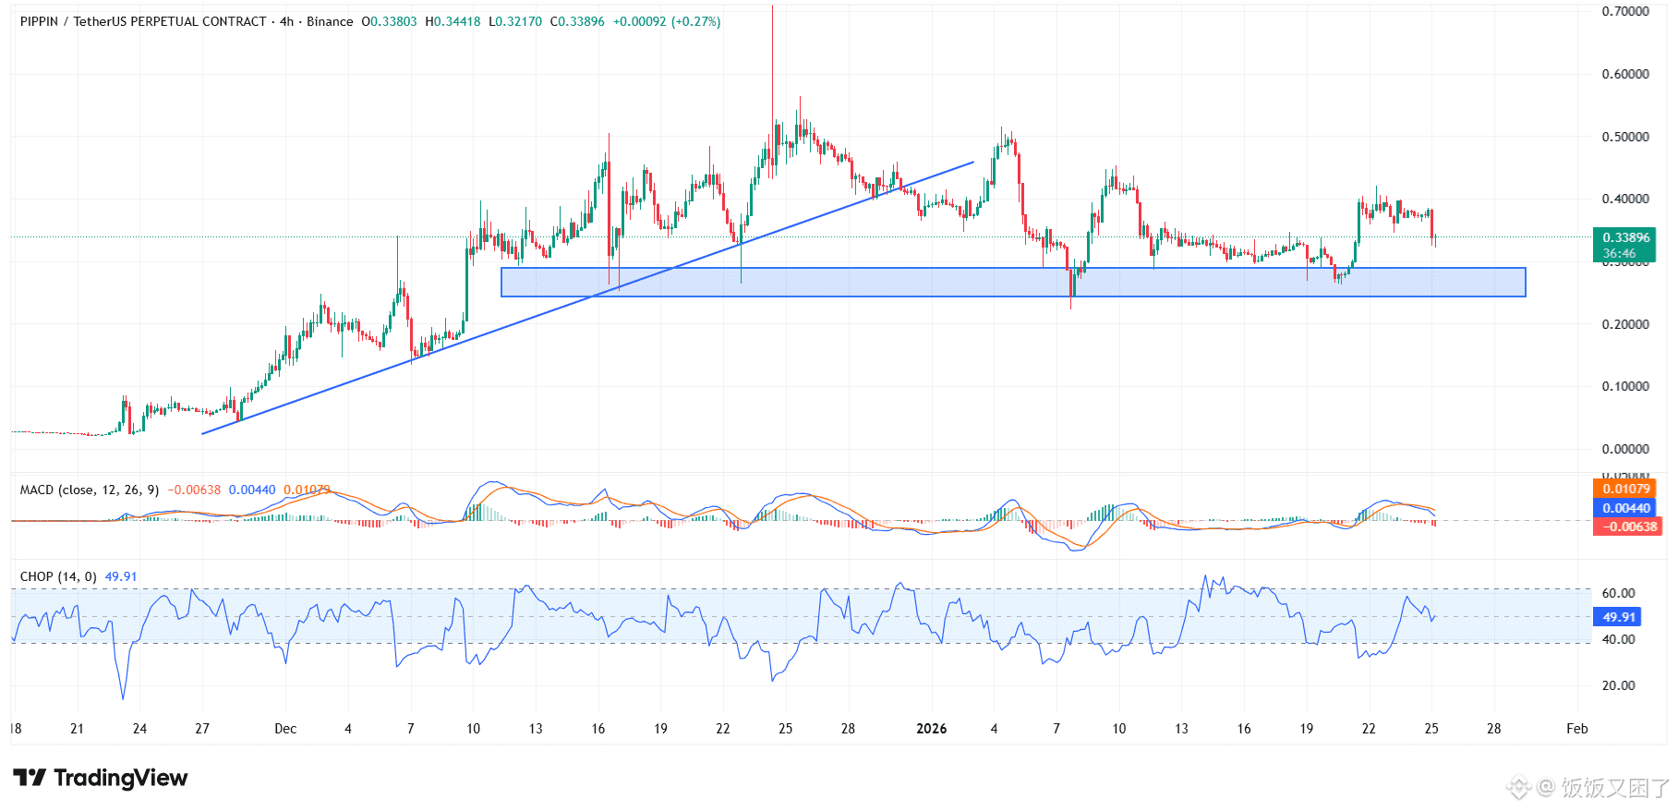Select the 60.00 CHOP axis label
The height and width of the screenshot is (811, 1678).
coord(1618,593)
